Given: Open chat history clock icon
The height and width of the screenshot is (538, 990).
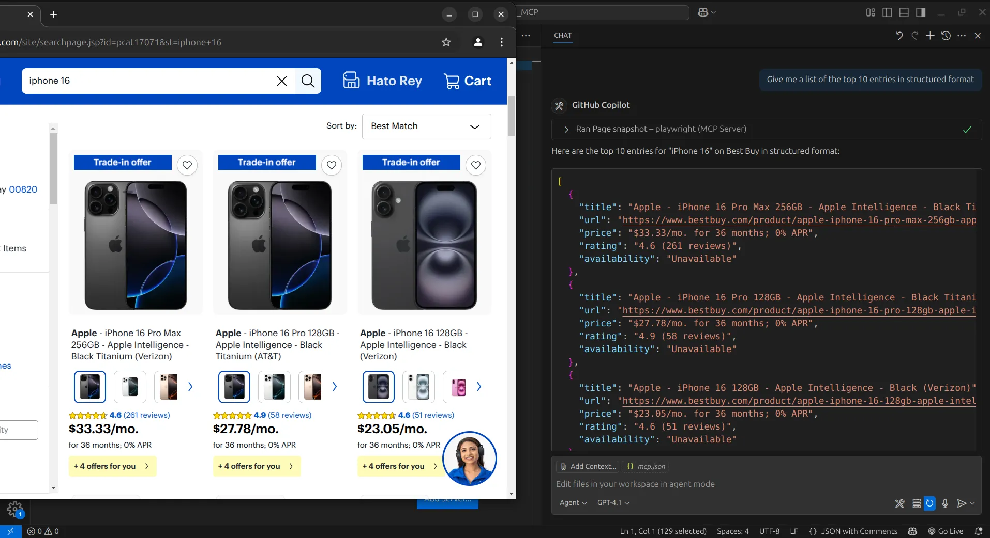Looking at the screenshot, I should pos(946,36).
